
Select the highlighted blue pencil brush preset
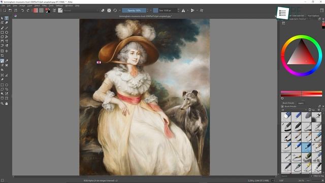[306, 147]
